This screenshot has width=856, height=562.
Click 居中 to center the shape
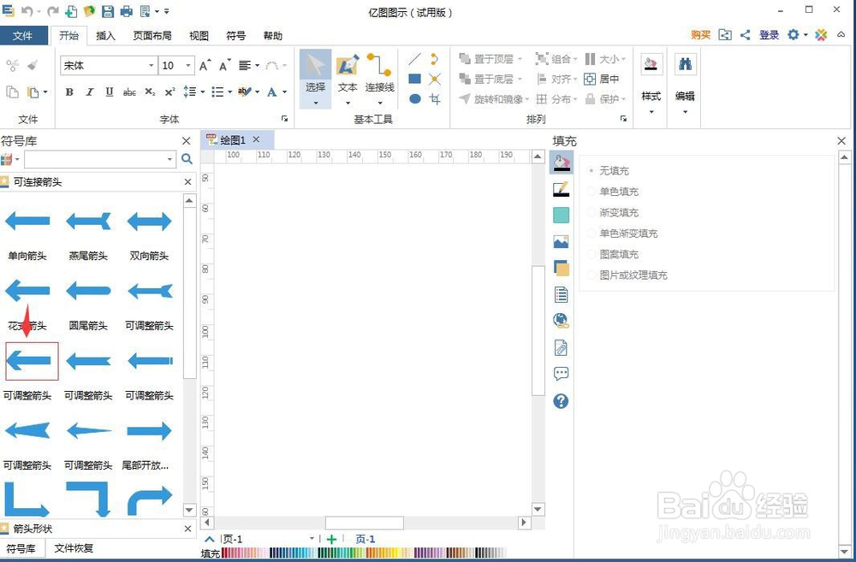pyautogui.click(x=609, y=79)
